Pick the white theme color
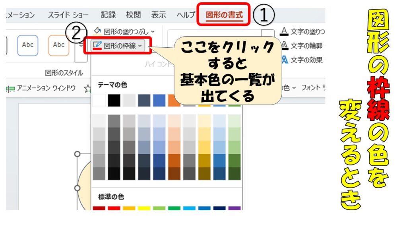Viewport: 407px width, 229px height. [99, 101]
